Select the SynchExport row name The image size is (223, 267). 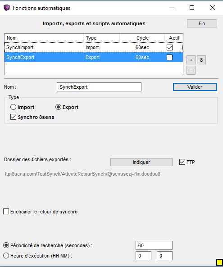tap(20, 57)
